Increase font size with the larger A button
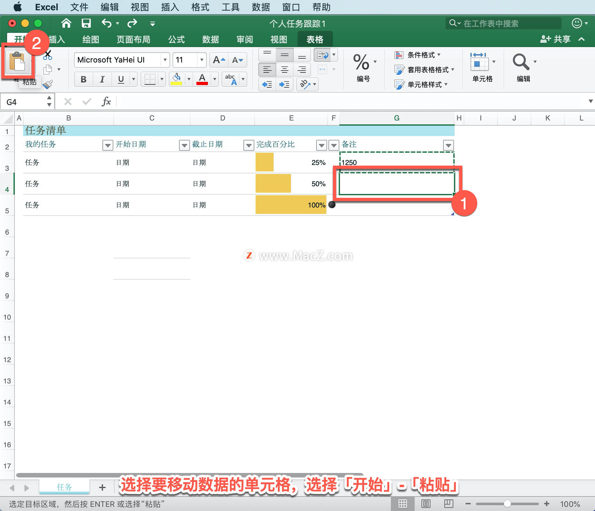 point(219,60)
